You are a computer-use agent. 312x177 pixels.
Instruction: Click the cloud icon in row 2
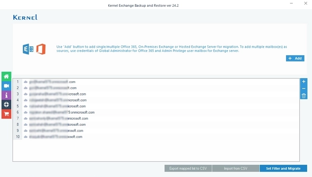tap(26, 88)
